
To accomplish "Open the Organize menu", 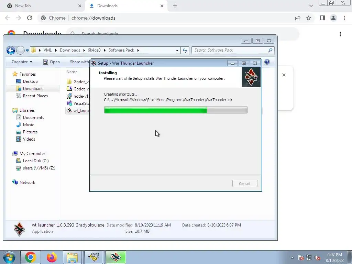I will pos(22,62).
